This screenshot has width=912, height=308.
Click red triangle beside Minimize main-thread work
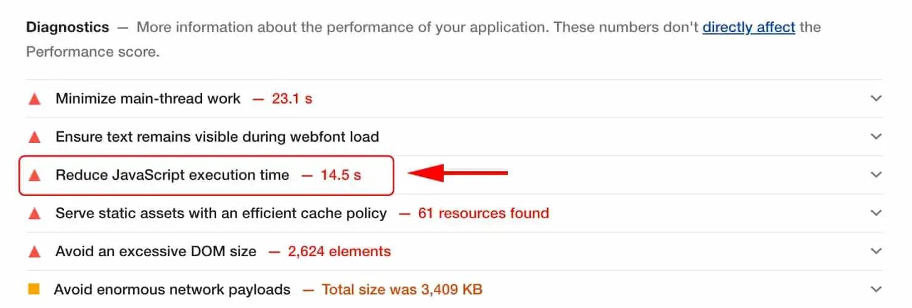35,99
